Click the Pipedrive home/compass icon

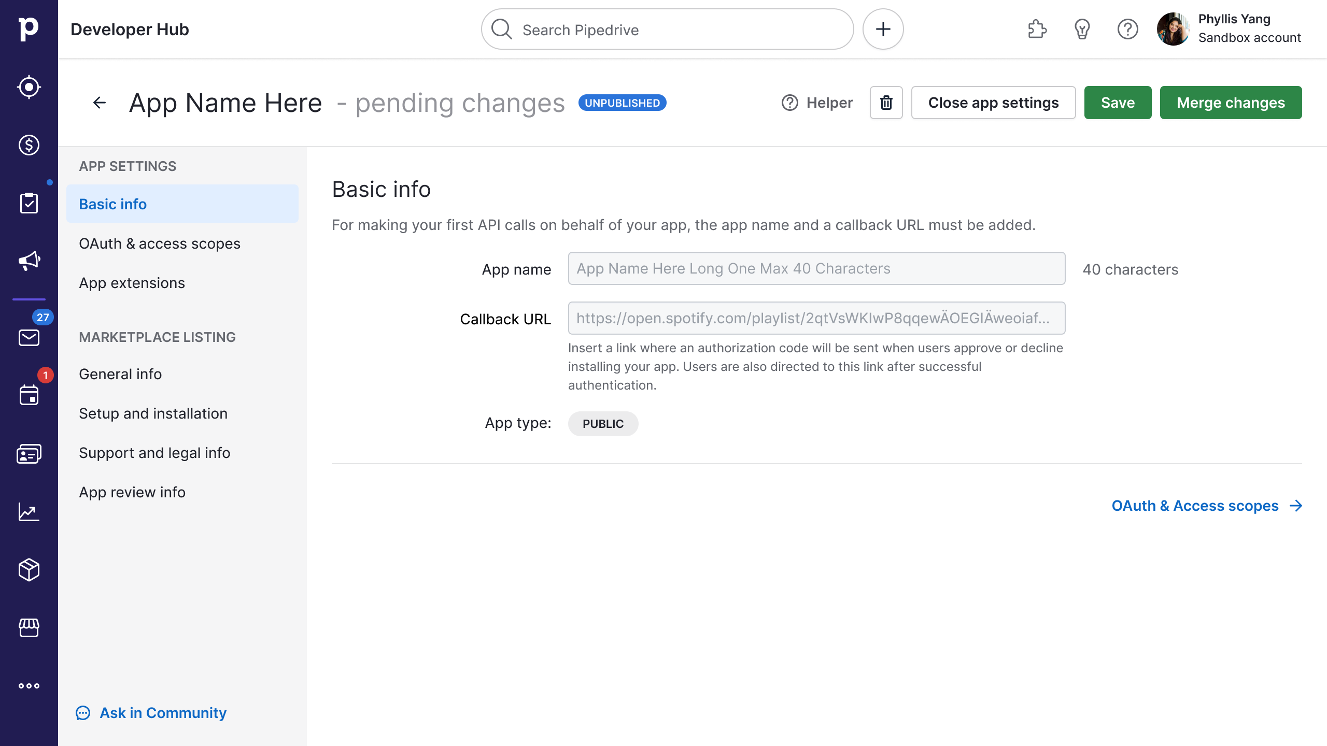[29, 88]
